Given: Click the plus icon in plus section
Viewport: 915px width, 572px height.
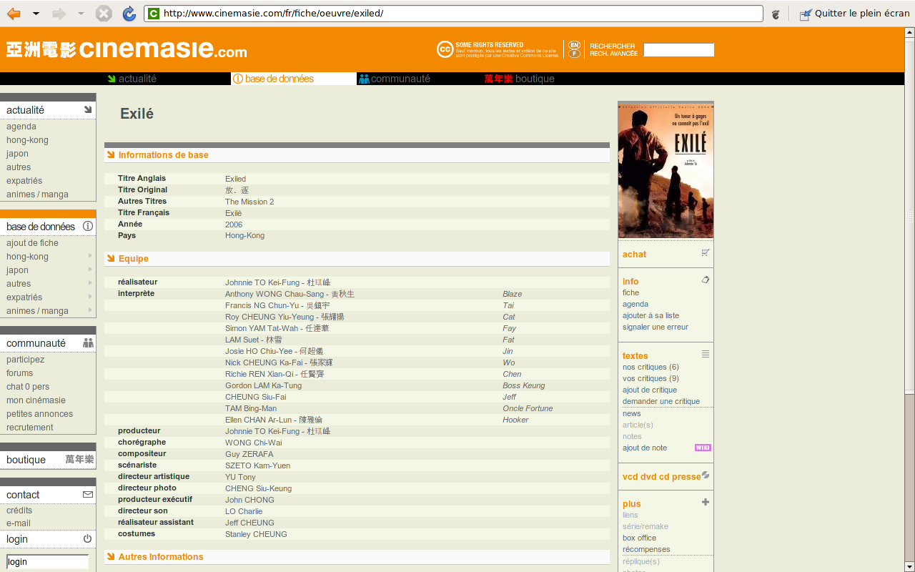Looking at the screenshot, I should pyautogui.click(x=706, y=503).
